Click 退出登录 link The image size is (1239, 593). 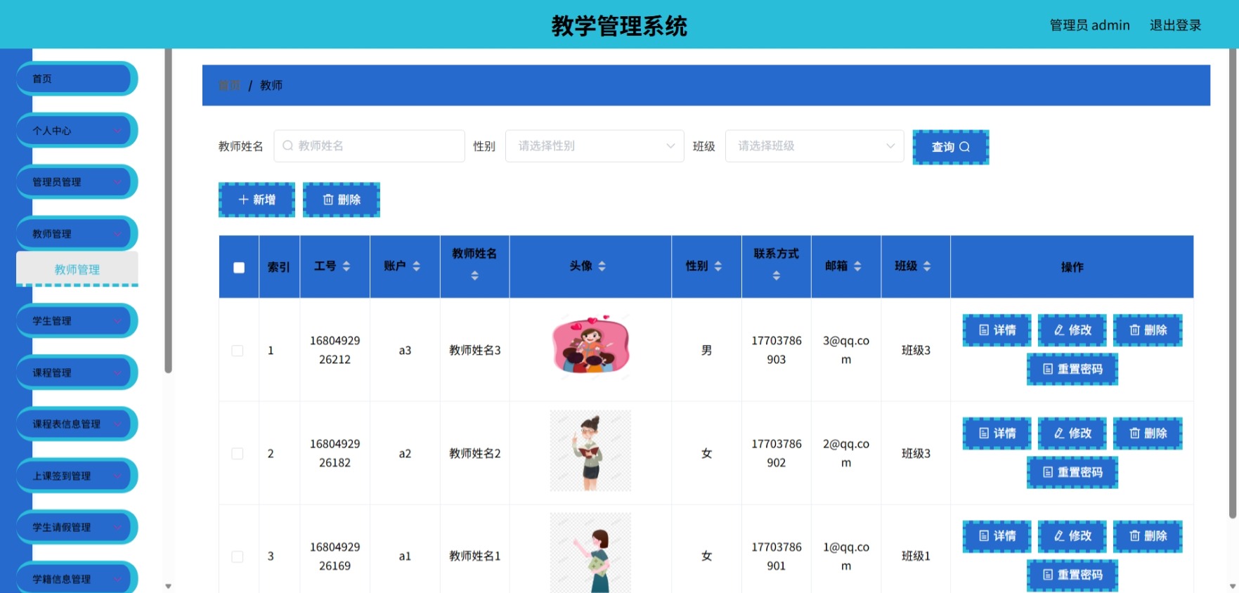tap(1175, 25)
